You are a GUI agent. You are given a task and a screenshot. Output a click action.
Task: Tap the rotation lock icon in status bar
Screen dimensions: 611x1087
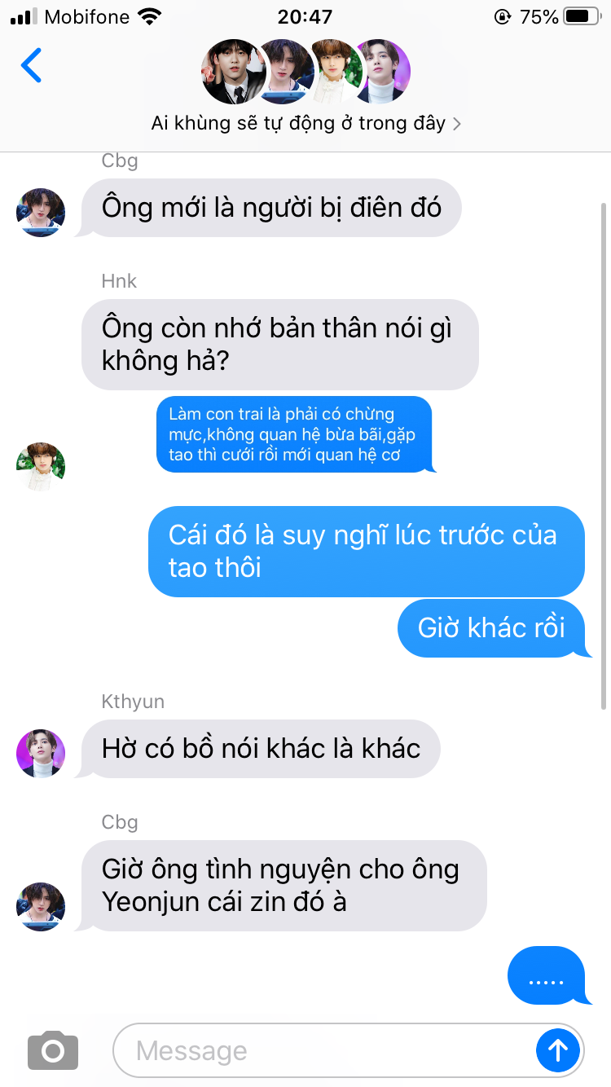click(502, 16)
